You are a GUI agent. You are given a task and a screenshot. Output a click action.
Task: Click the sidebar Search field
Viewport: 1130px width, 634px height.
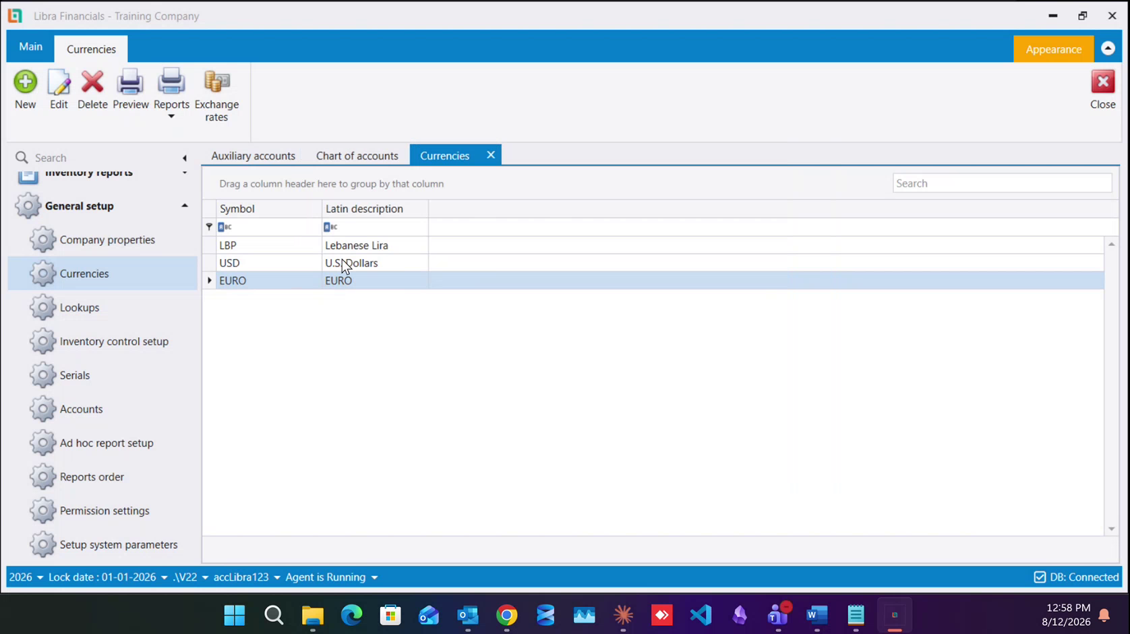tap(101, 158)
